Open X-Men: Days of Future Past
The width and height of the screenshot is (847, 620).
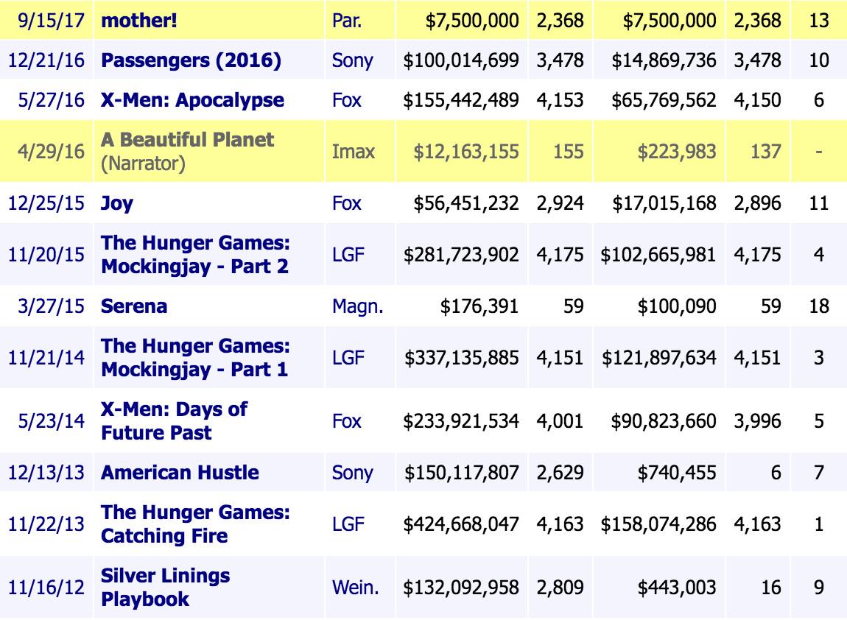[174, 420]
